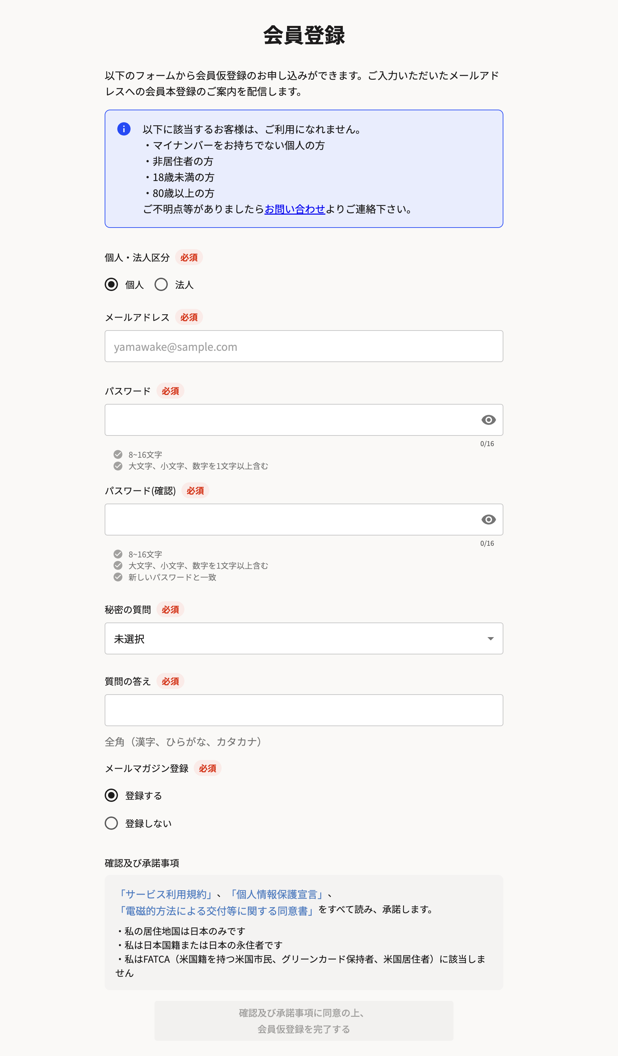
Task: Click the blue info icon in notice box
Action: click(x=124, y=129)
